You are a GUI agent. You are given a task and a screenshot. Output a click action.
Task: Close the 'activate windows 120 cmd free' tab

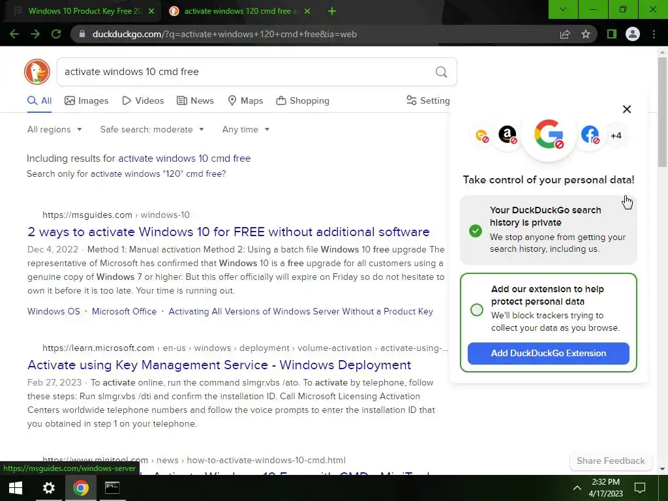click(307, 11)
